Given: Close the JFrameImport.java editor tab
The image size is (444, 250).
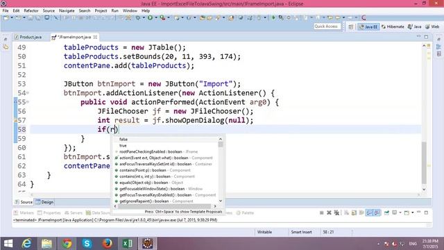Looking at the screenshot, I should (95, 37).
